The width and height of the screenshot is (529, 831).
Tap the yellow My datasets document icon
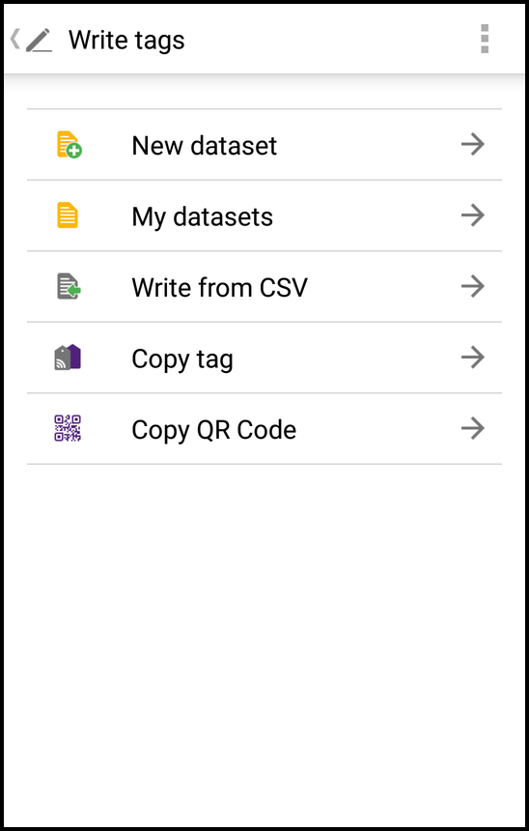click(68, 215)
